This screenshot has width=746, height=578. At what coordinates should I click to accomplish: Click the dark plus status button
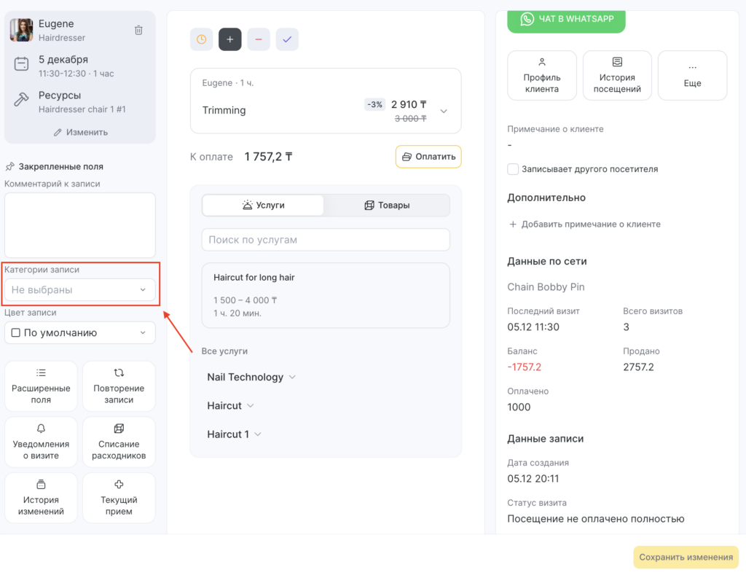(x=230, y=39)
